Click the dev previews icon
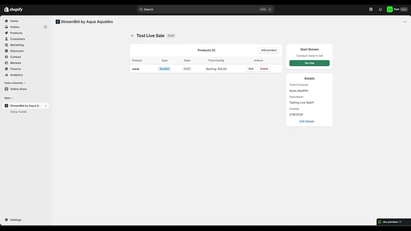 380,222
